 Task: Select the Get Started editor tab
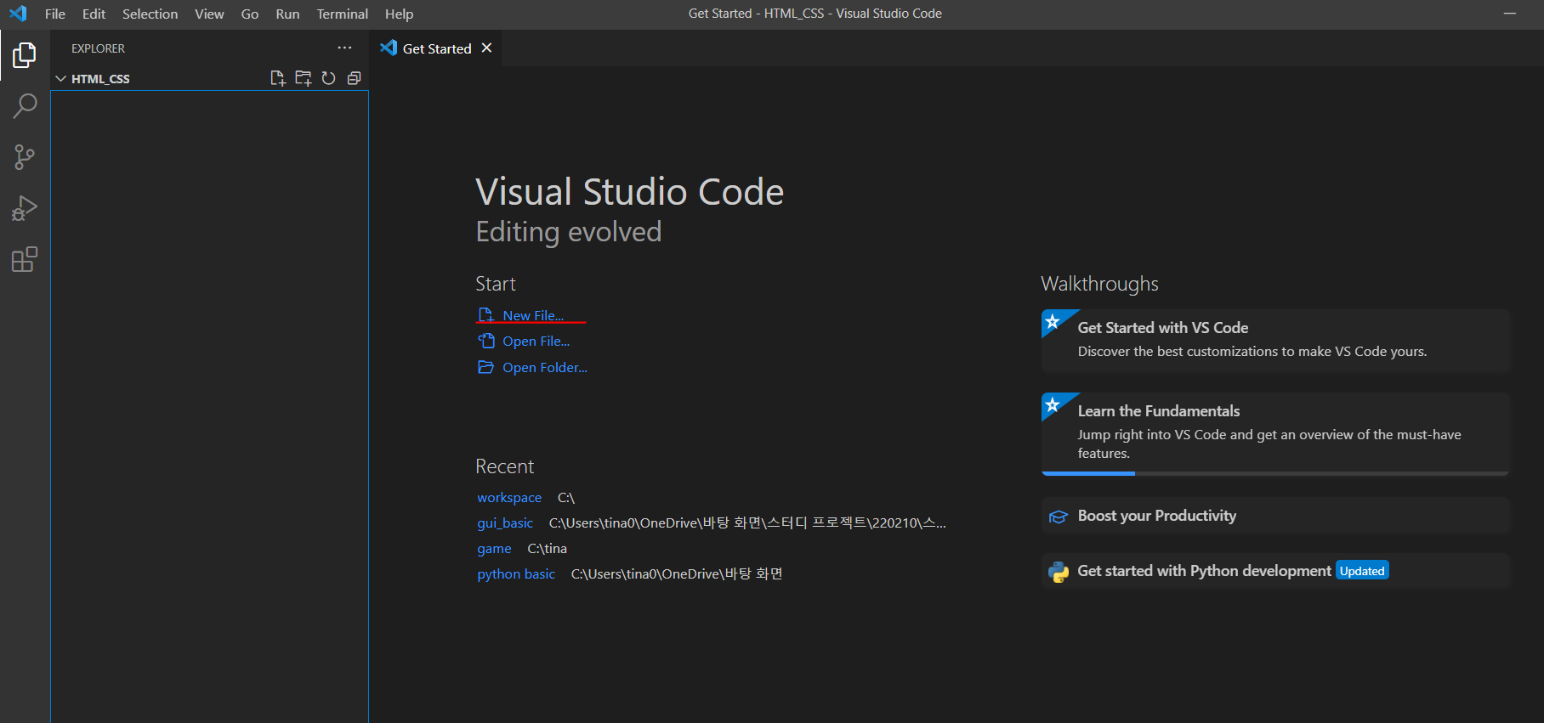point(436,48)
